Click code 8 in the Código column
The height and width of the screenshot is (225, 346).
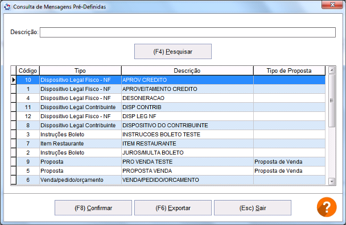[x=28, y=126]
